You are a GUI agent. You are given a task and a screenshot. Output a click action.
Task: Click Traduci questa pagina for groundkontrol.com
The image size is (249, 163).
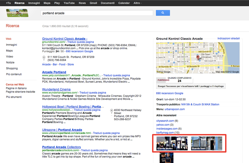(80, 42)
